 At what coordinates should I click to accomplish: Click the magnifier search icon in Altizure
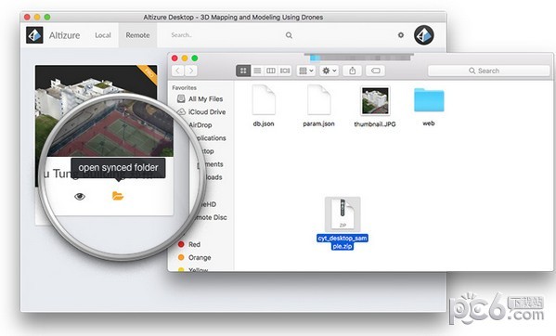(x=289, y=35)
